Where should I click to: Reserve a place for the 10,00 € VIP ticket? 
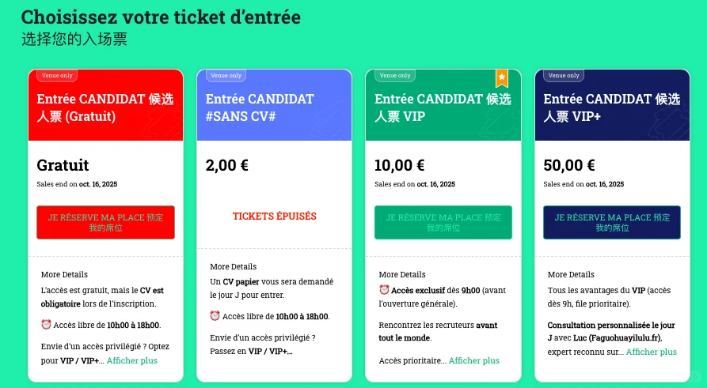click(443, 222)
